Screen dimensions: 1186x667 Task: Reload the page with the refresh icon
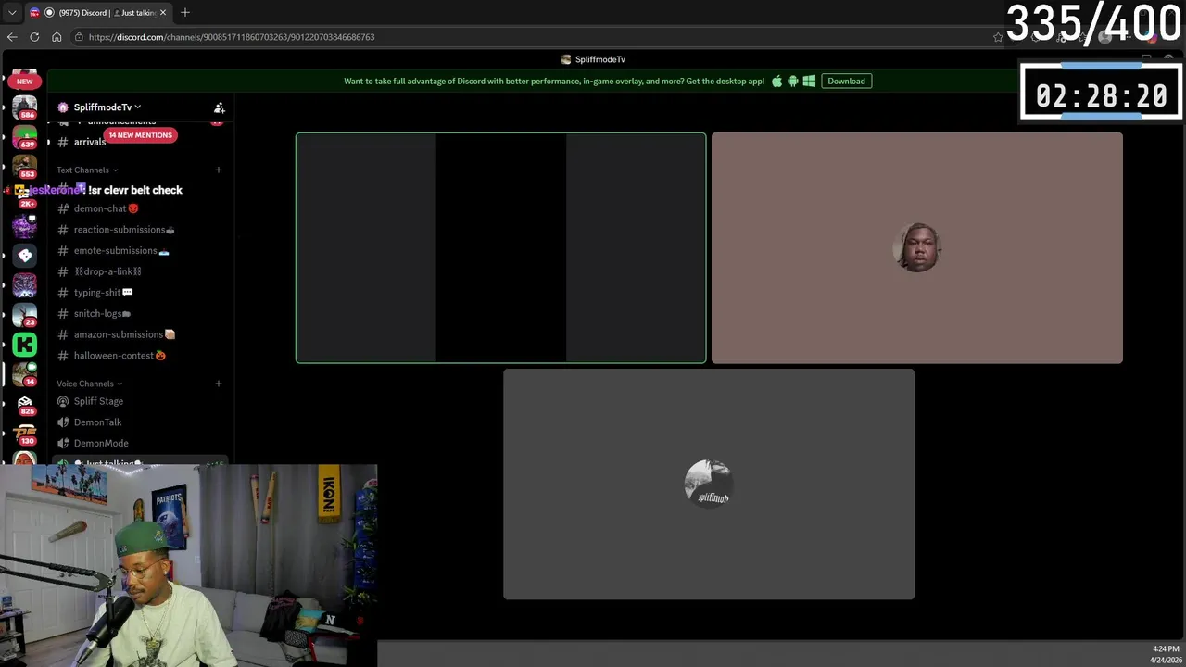click(34, 37)
